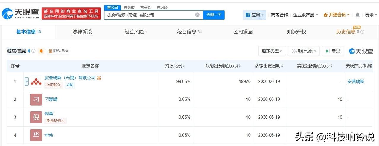
Task: Switch to the 基本信息 tab
Action: click(28, 32)
